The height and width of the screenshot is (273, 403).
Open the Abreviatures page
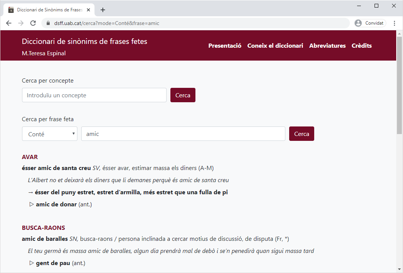coord(327,46)
